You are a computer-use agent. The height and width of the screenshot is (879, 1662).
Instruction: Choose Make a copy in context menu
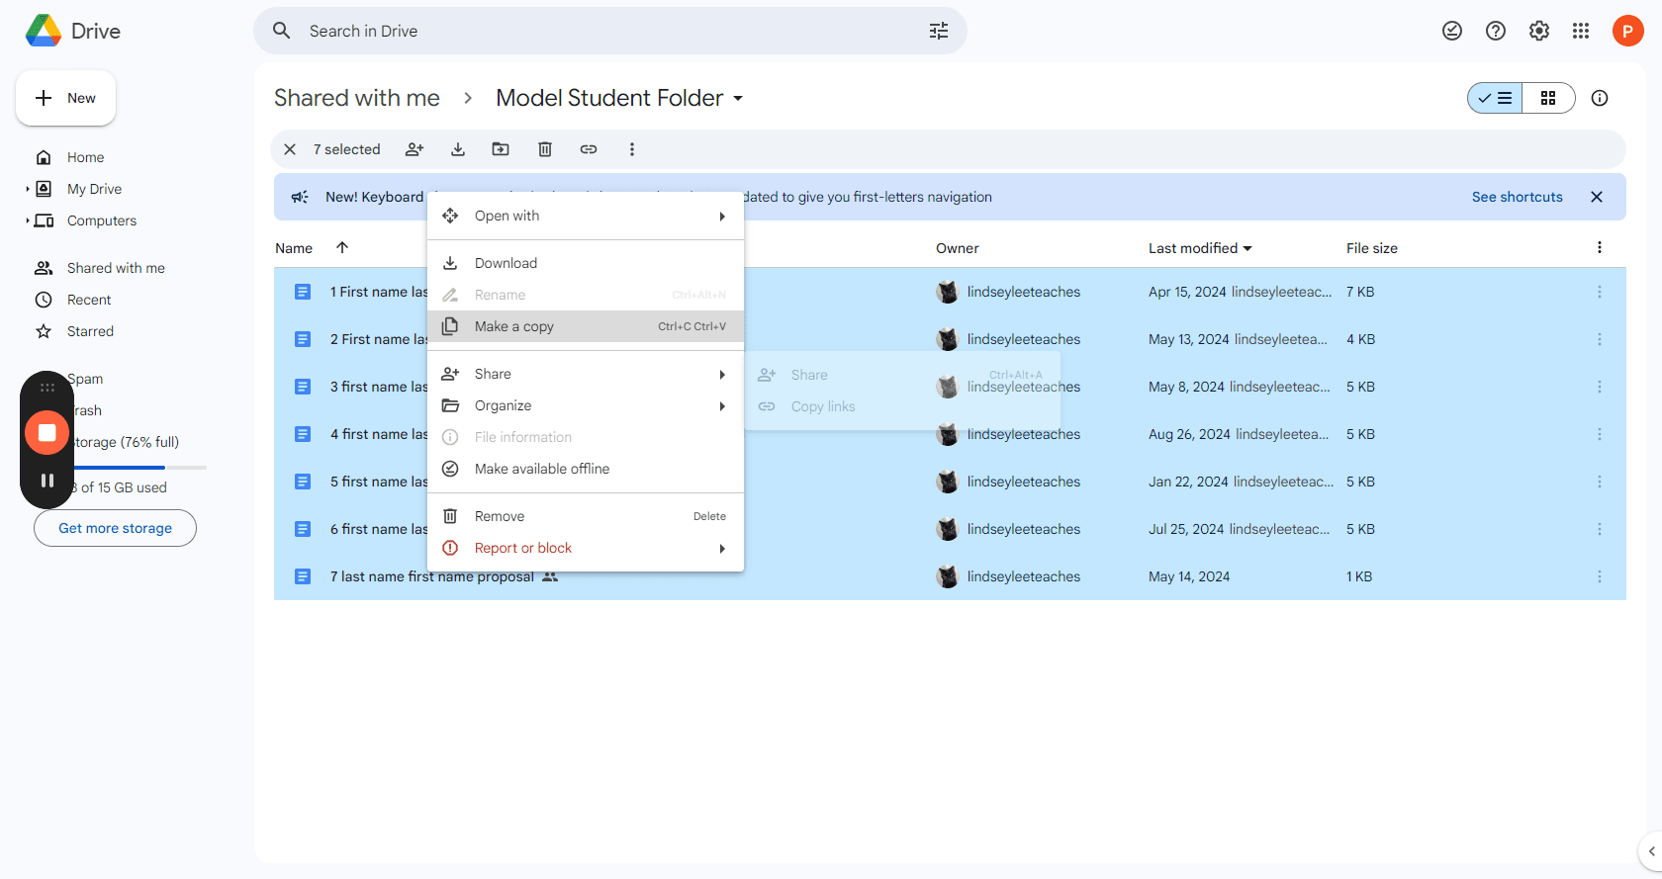(586, 326)
